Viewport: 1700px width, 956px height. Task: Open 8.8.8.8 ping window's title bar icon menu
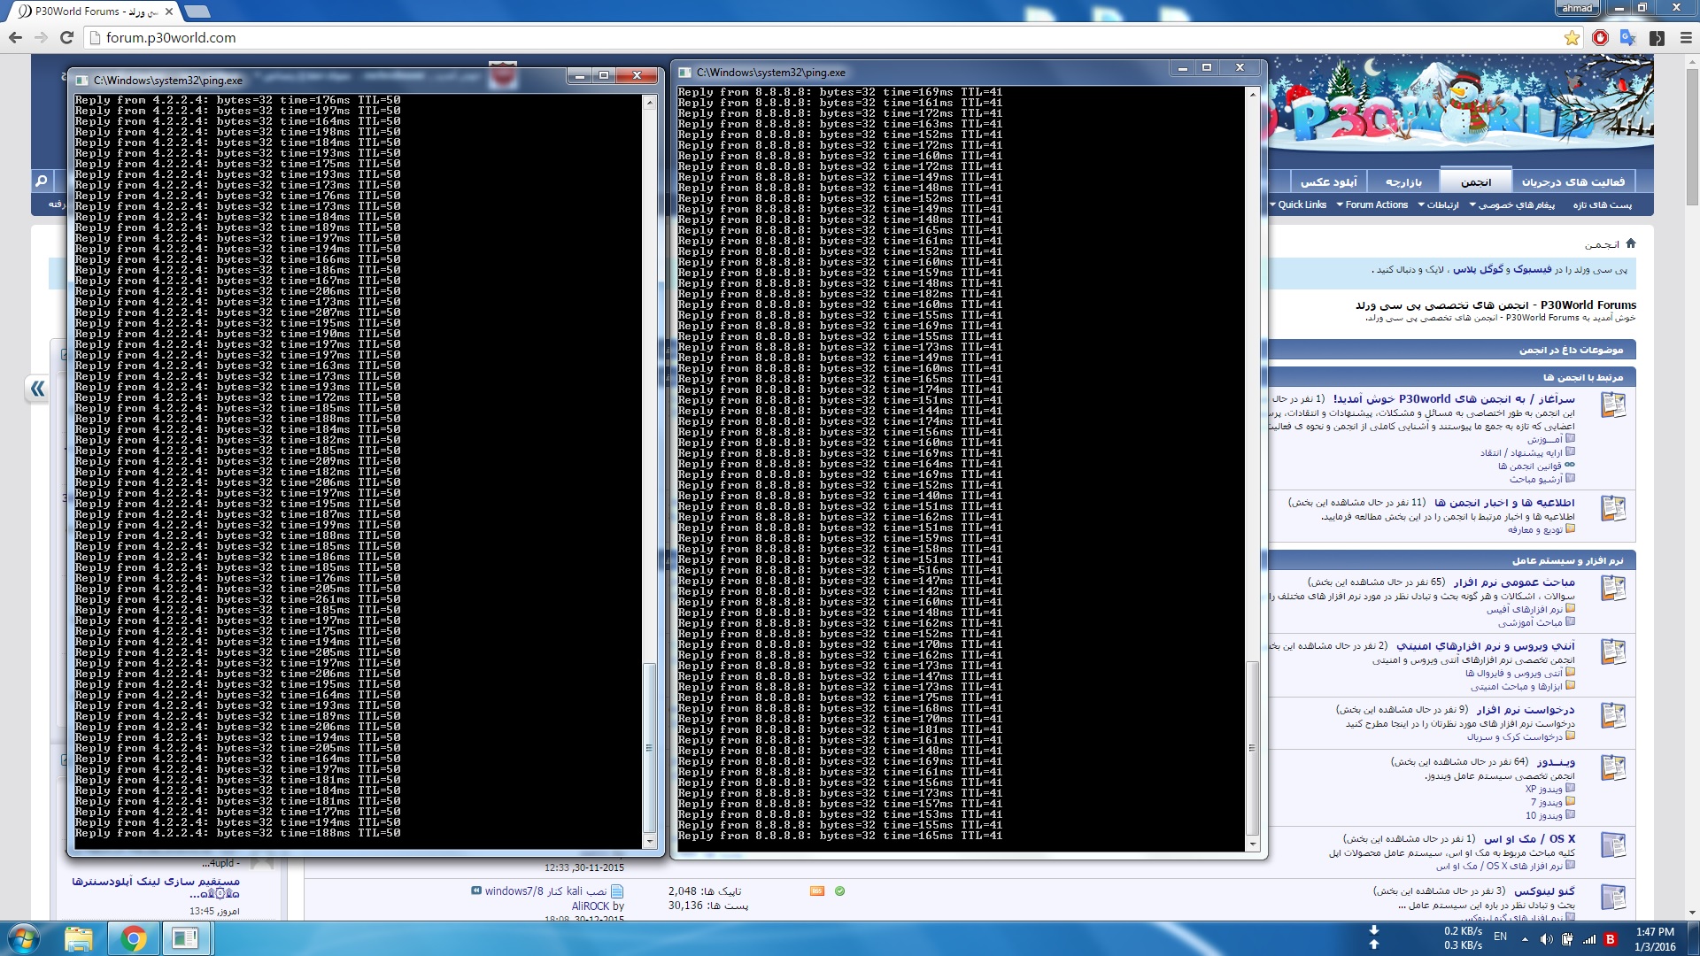[685, 72]
